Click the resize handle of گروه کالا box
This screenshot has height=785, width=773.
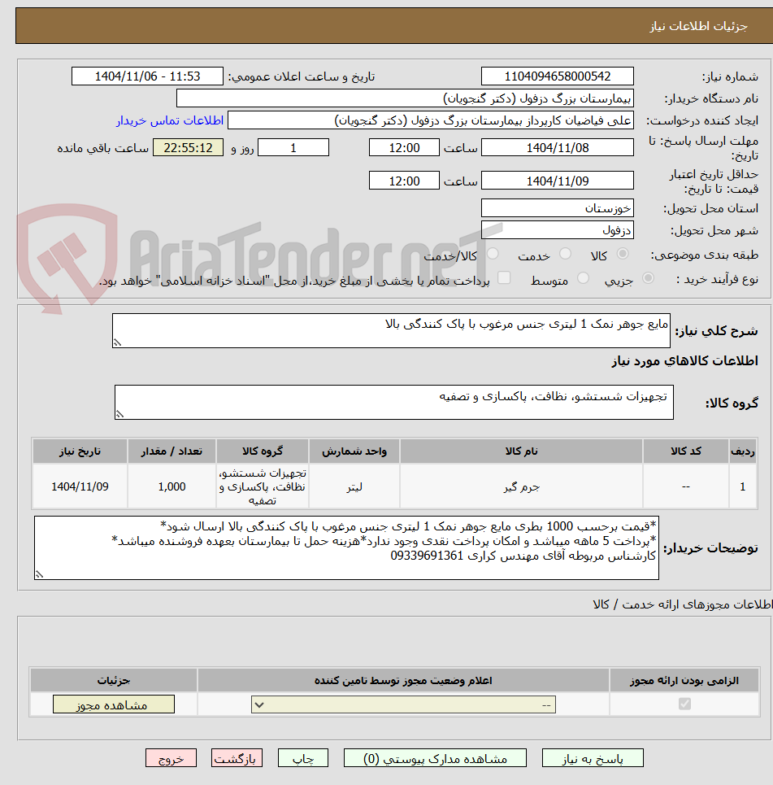pos(119,414)
